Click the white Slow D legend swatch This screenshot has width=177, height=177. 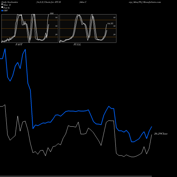2,5
